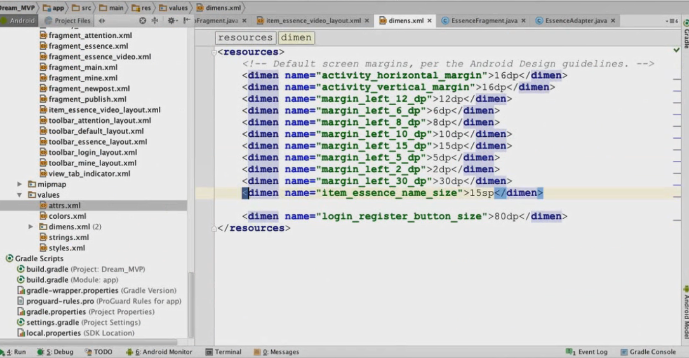Click the left-right arrows view switcher
The image size is (689, 358).
click(102, 21)
